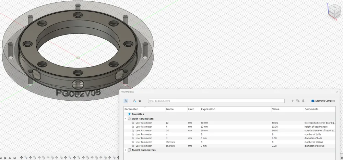The height and width of the screenshot is (160, 343).
Task: Click the name cell 'OD'
Action: [x=168, y=131]
